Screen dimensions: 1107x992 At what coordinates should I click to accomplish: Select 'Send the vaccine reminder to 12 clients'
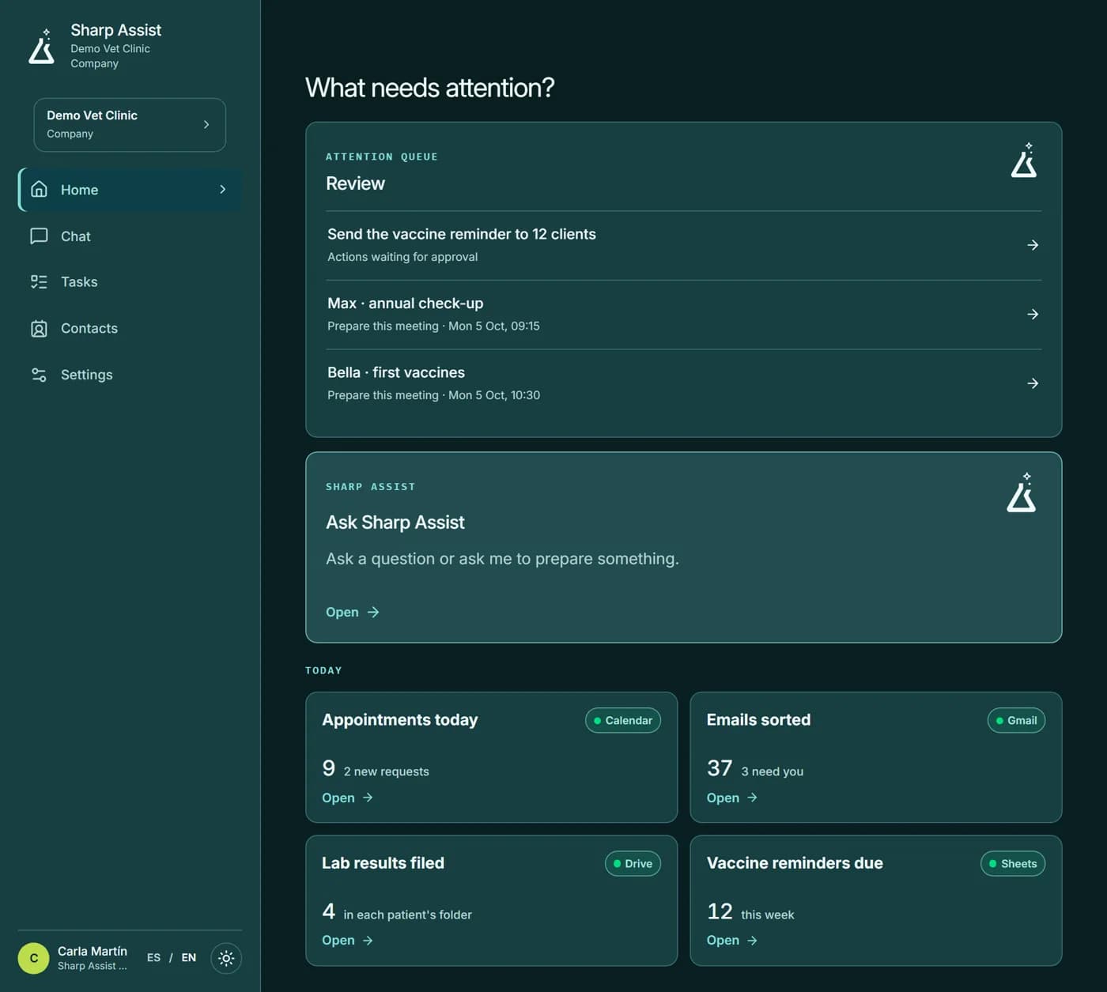coord(683,246)
